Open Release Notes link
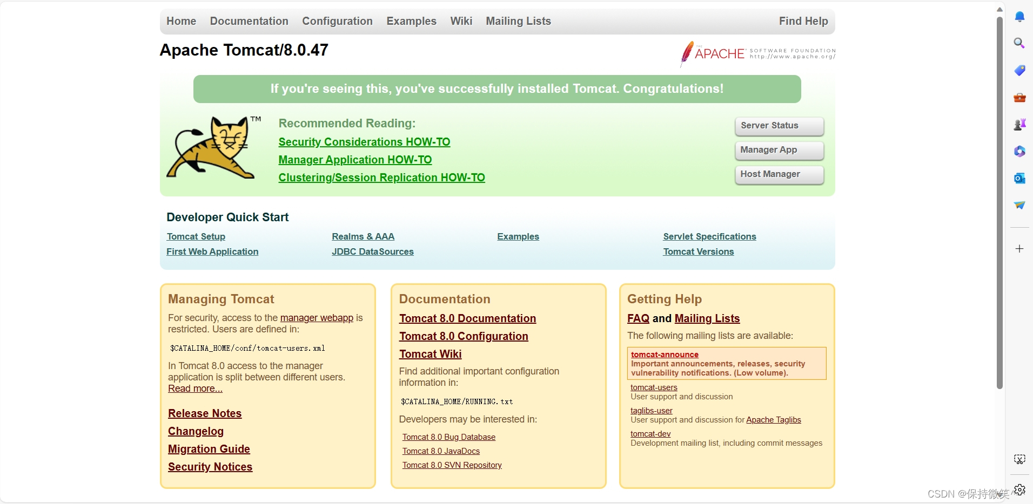 point(205,413)
